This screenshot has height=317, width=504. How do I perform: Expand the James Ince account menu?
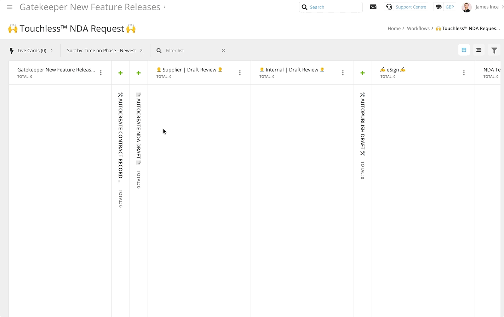(x=502, y=7)
